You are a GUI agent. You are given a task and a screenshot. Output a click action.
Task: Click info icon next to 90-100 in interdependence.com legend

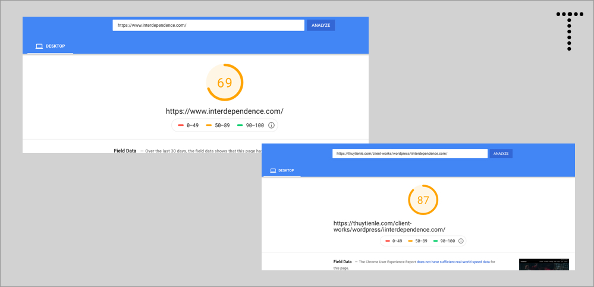tap(271, 125)
